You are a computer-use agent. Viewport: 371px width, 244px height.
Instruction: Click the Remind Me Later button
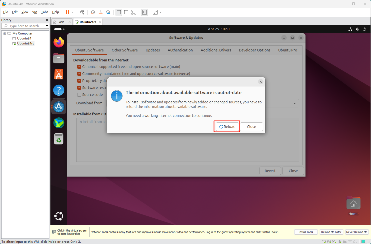tap(331, 232)
